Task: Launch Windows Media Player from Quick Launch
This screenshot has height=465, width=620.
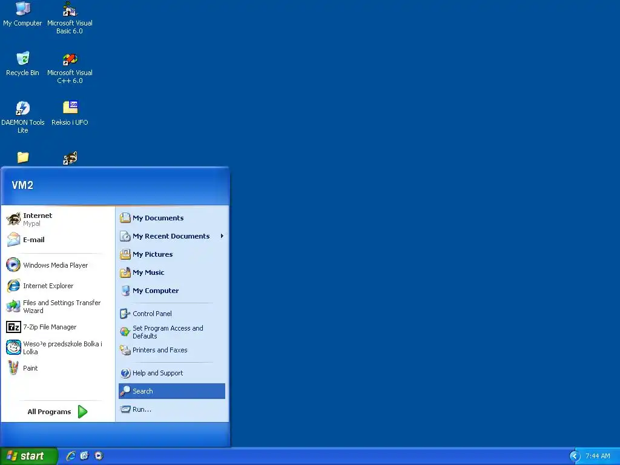Action: click(x=99, y=456)
